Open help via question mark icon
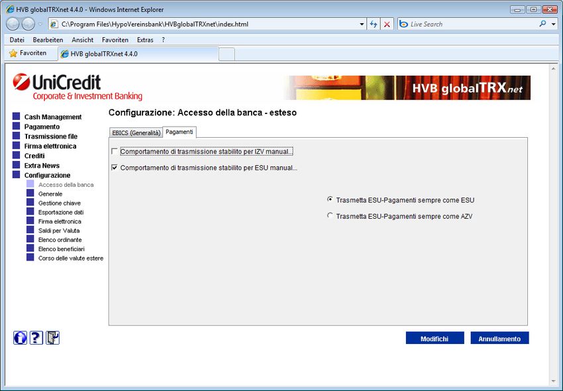The image size is (563, 391). click(x=36, y=338)
